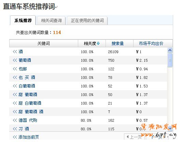Click average bid ¥0.57
This screenshot has width=180, height=142.
tap(142, 120)
